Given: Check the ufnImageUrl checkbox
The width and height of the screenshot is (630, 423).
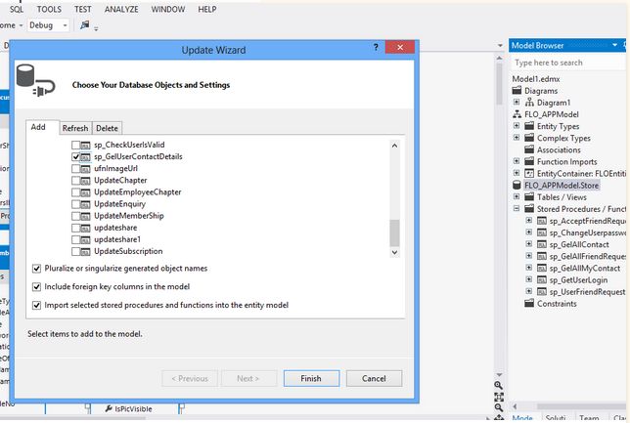Looking at the screenshot, I should [75, 169].
